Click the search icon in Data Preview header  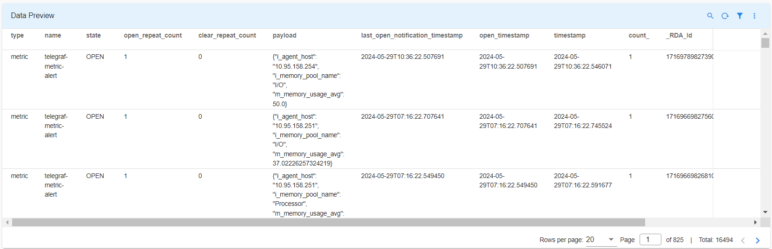point(710,16)
